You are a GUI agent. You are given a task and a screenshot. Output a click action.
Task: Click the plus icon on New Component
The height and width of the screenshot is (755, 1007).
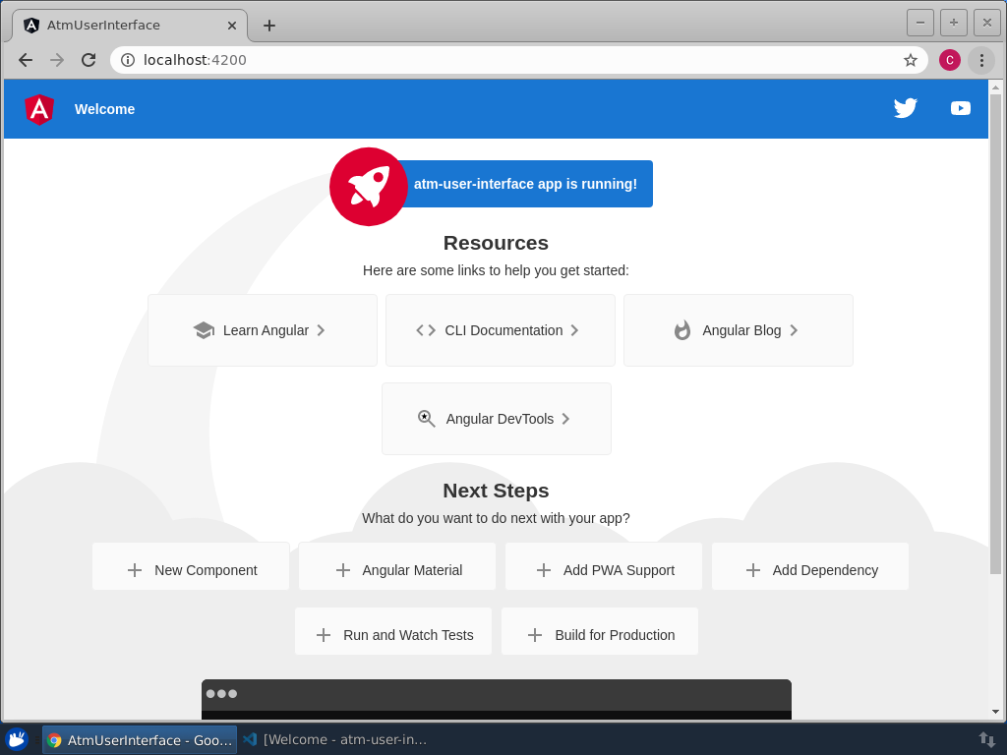pyautogui.click(x=134, y=570)
